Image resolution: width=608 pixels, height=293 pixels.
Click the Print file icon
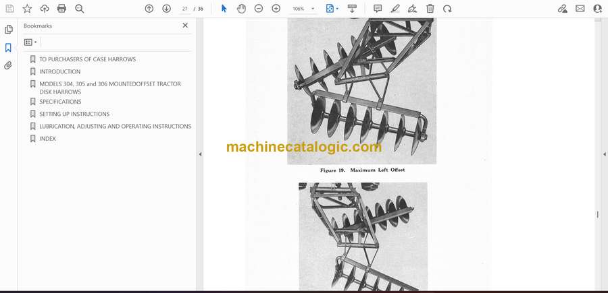(x=62, y=9)
